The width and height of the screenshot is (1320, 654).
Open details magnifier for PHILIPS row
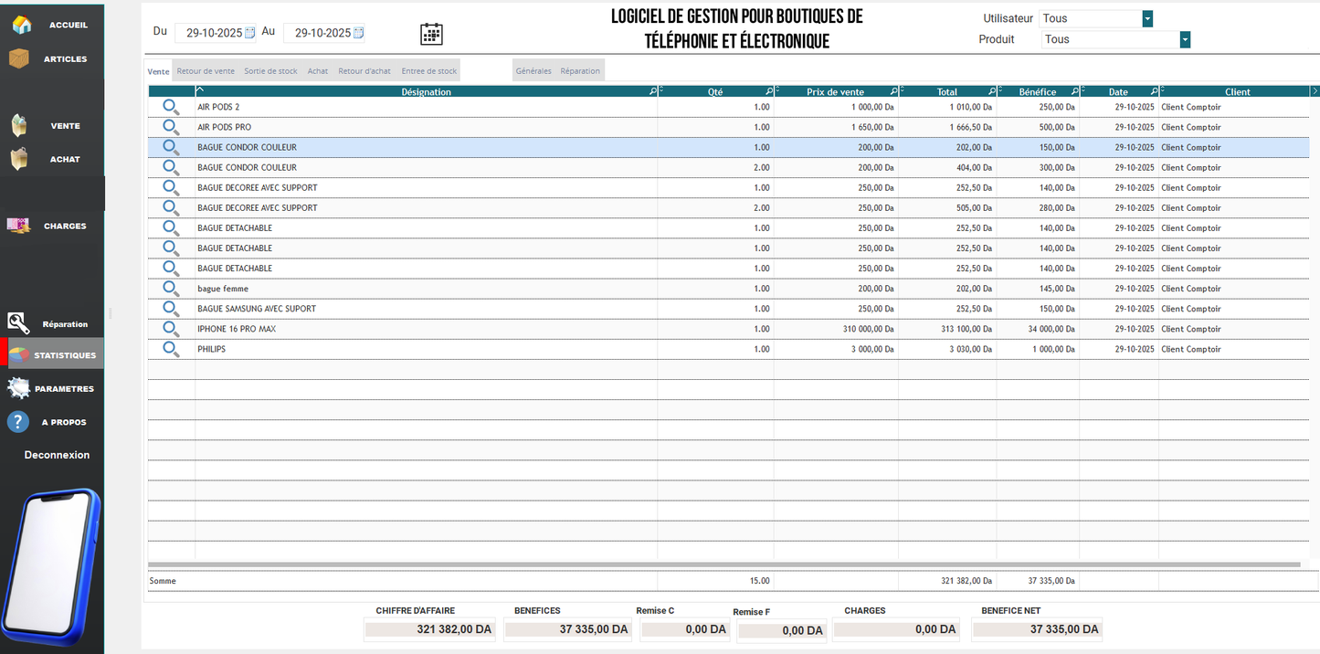[x=171, y=349]
